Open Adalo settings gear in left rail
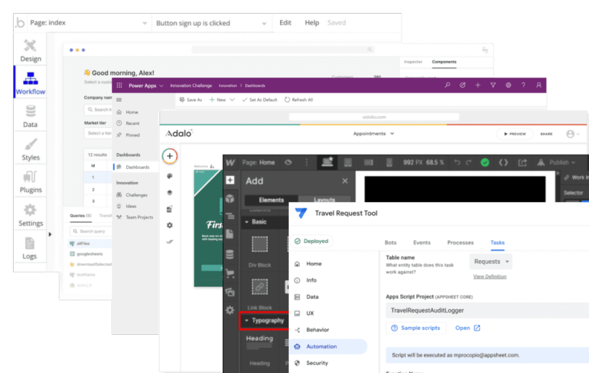This screenshot has height=373, width=589. 170,225
